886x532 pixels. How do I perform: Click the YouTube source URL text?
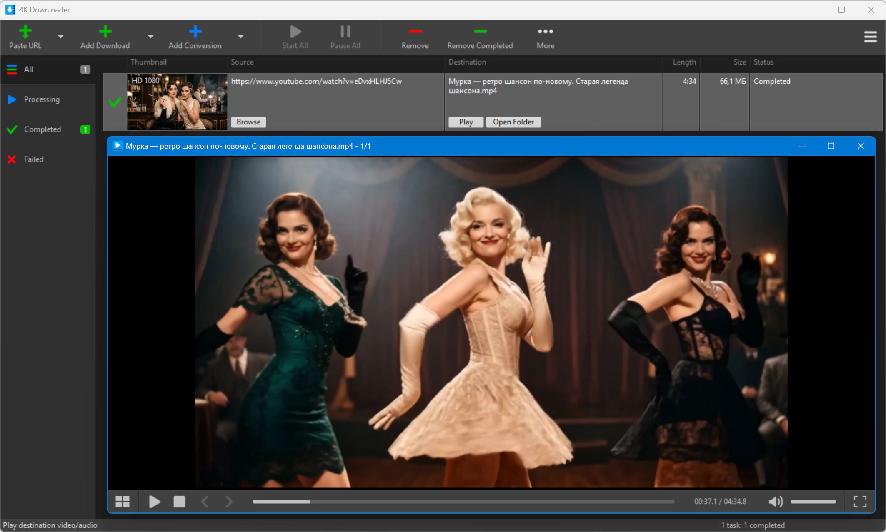pyautogui.click(x=317, y=82)
